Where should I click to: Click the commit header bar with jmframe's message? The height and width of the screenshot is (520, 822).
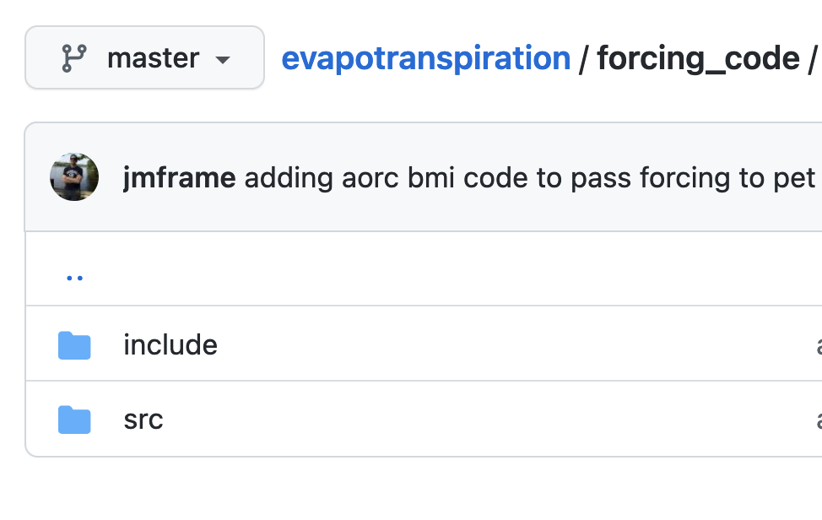click(422, 177)
